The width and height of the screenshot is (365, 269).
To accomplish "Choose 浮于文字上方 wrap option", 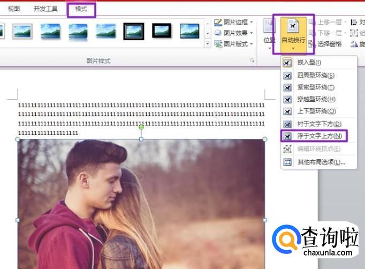I will pyautogui.click(x=318, y=136).
